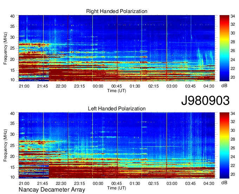
Task: Click the 28 dB label on the Left Handed color bar
Action: coord(233,139)
